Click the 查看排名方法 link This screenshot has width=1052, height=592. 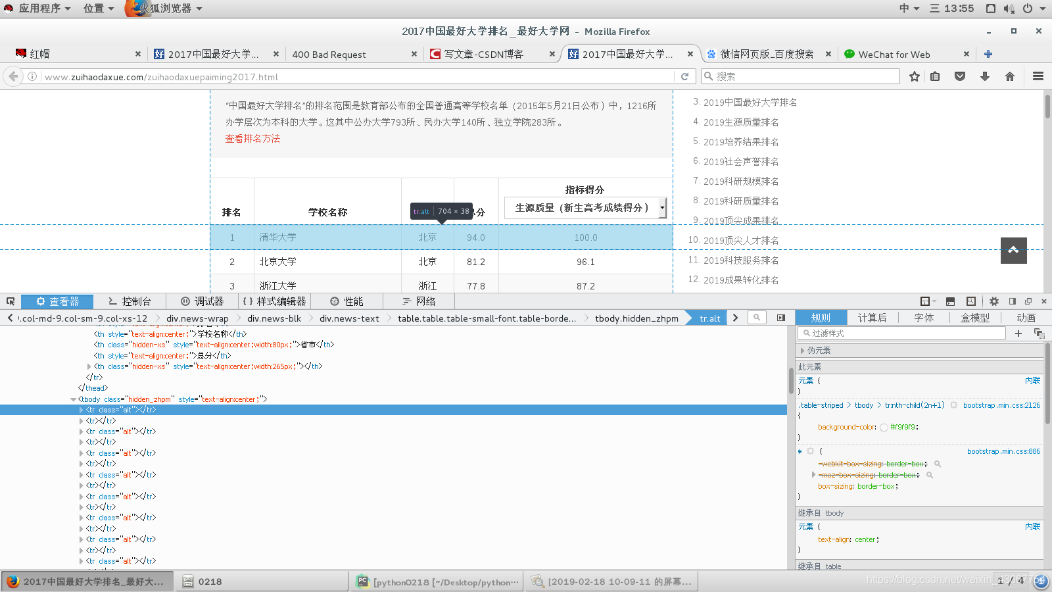point(252,139)
